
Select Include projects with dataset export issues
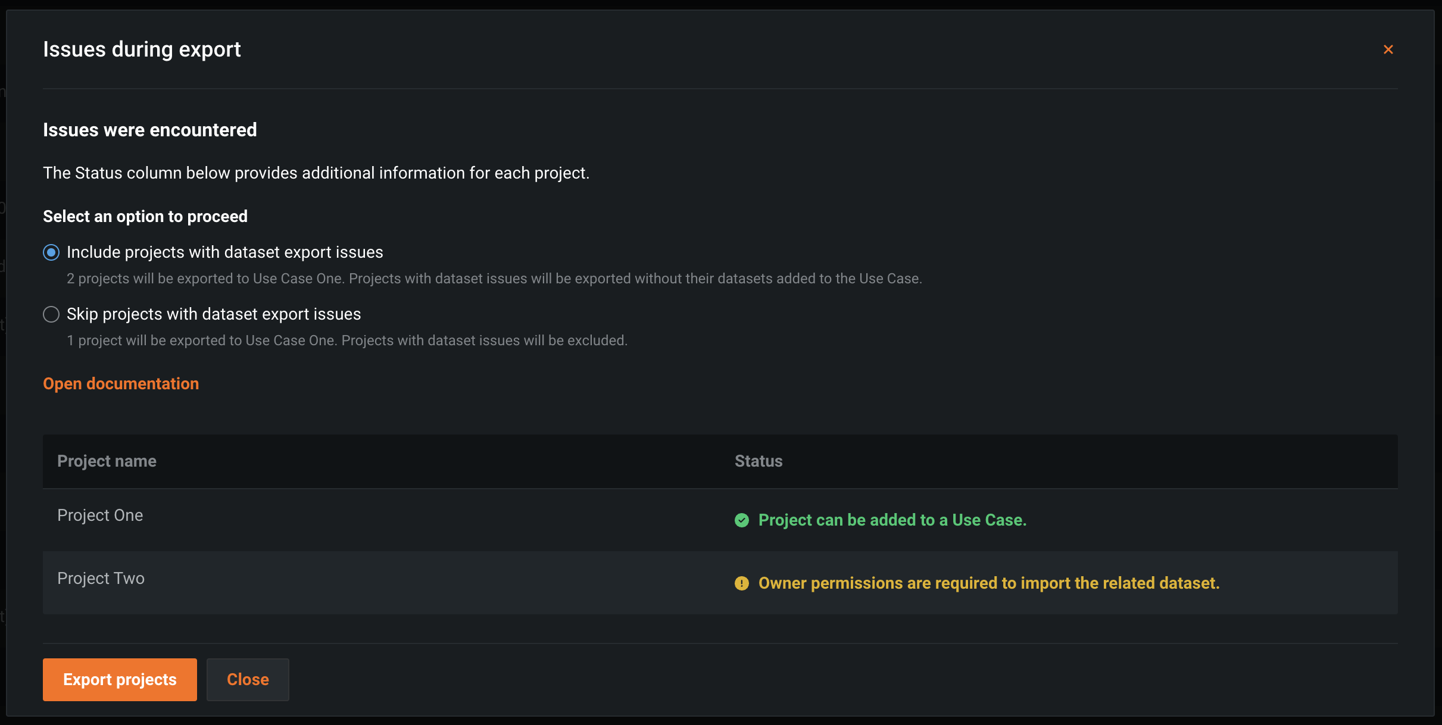51,252
